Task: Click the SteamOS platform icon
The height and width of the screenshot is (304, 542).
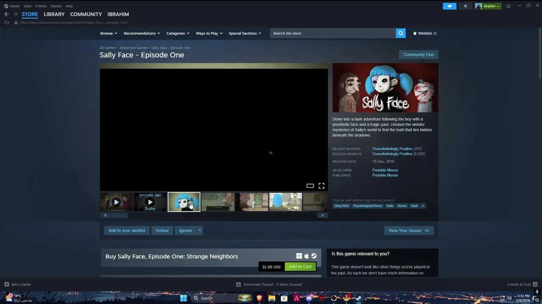Action: tap(314, 256)
